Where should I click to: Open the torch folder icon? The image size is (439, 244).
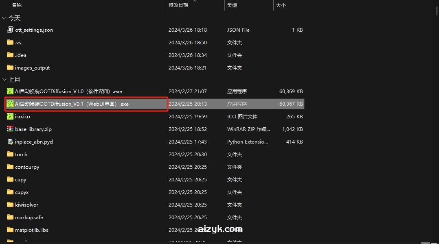pos(9,154)
